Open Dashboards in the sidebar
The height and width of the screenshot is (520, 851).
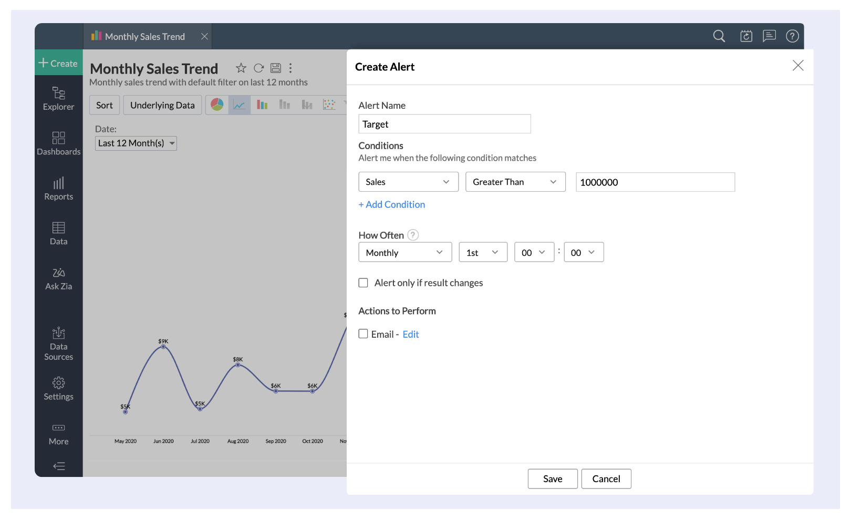(58, 143)
